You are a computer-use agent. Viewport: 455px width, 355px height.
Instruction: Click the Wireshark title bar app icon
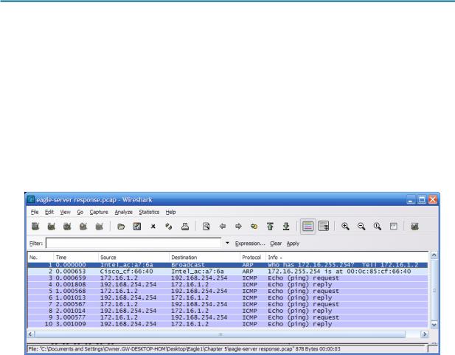[31, 199]
